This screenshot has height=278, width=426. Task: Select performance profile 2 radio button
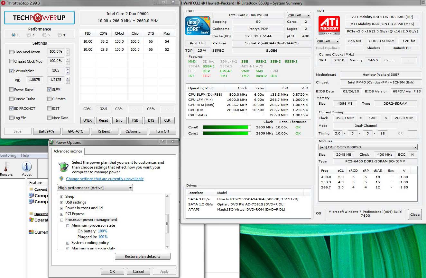[x=29, y=35]
